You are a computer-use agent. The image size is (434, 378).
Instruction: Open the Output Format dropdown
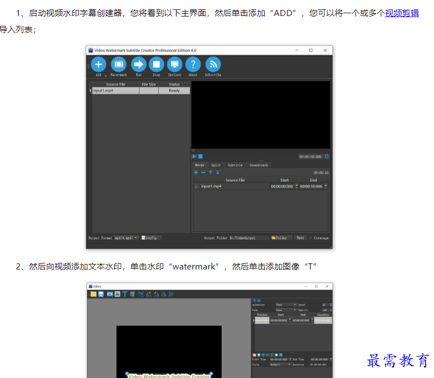(126, 238)
